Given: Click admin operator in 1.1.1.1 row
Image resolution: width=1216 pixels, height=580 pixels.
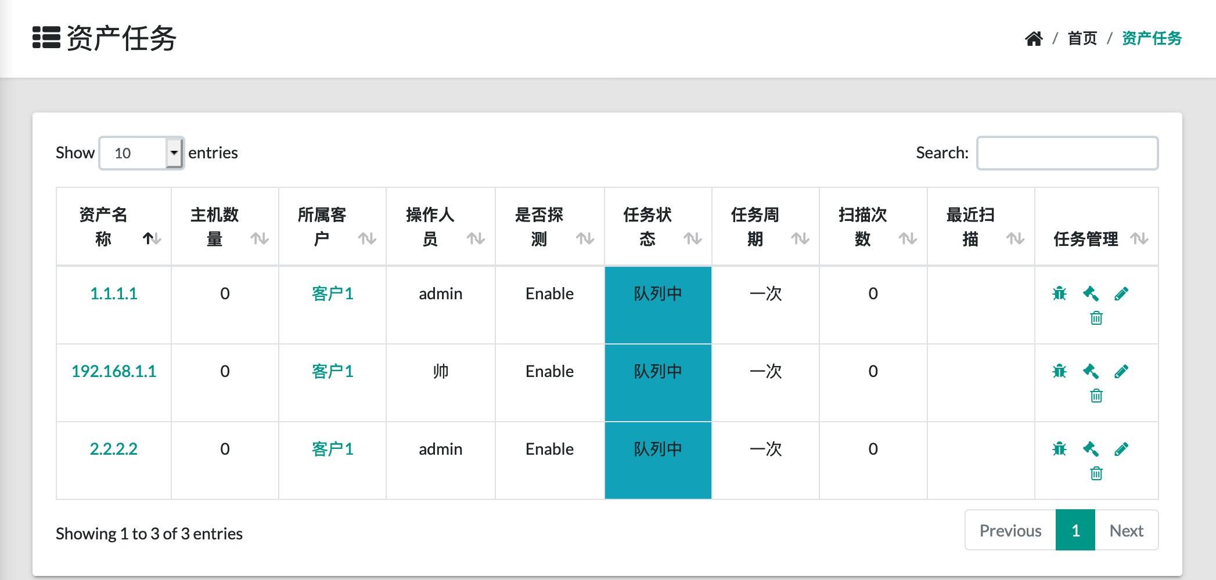Looking at the screenshot, I should (x=441, y=293).
